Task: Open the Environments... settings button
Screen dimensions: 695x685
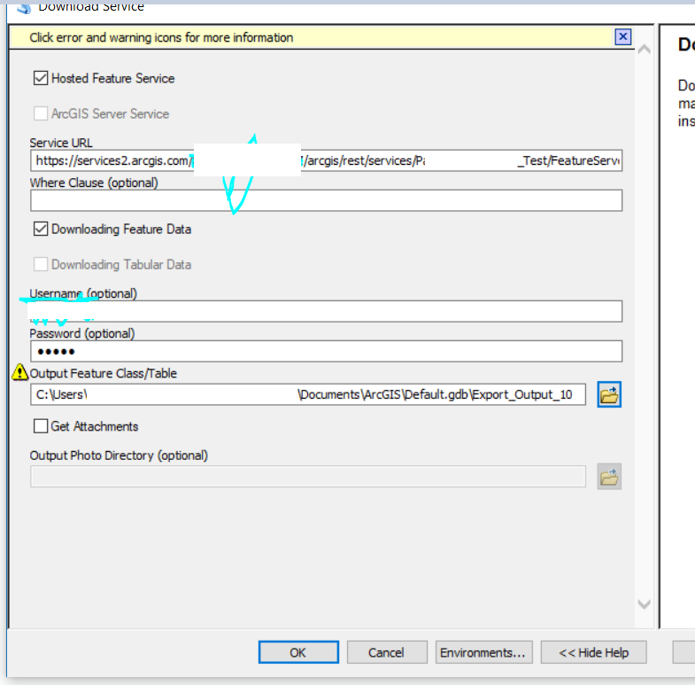Action: point(484,652)
